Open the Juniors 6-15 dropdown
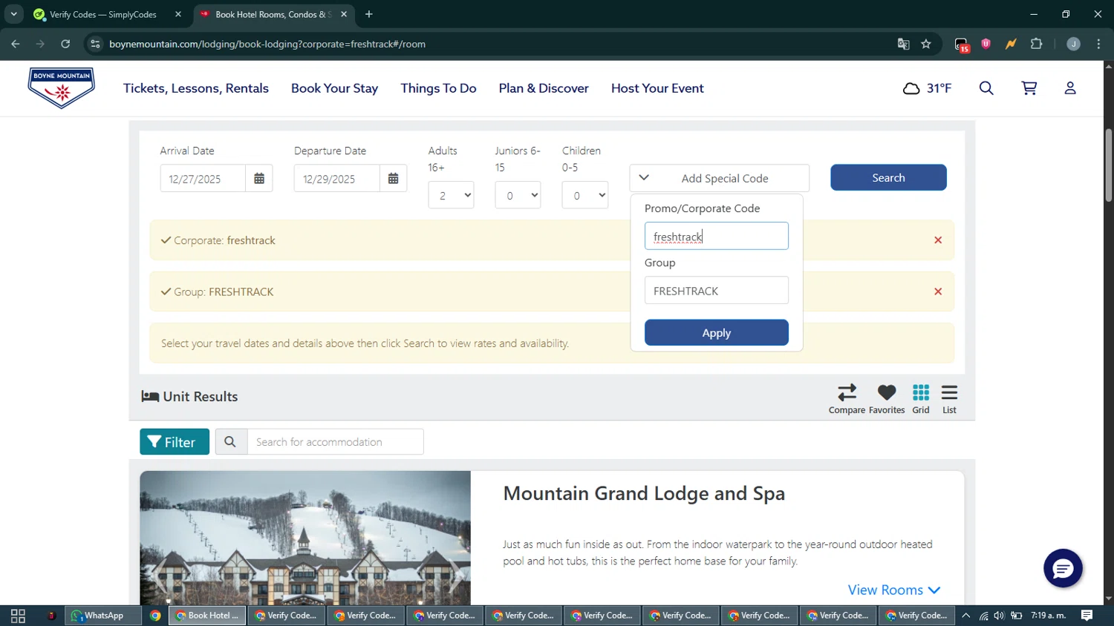The width and height of the screenshot is (1114, 626). [518, 196]
